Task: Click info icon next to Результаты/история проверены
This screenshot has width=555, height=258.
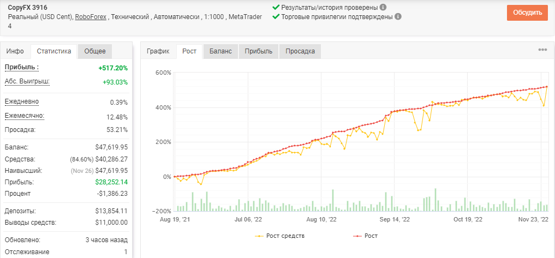Action: click(383, 7)
